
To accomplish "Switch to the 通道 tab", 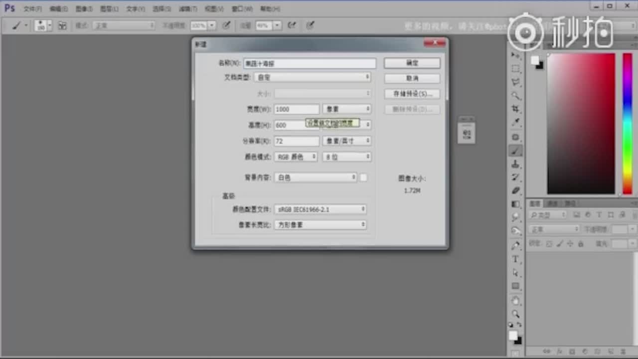I will click(x=552, y=203).
